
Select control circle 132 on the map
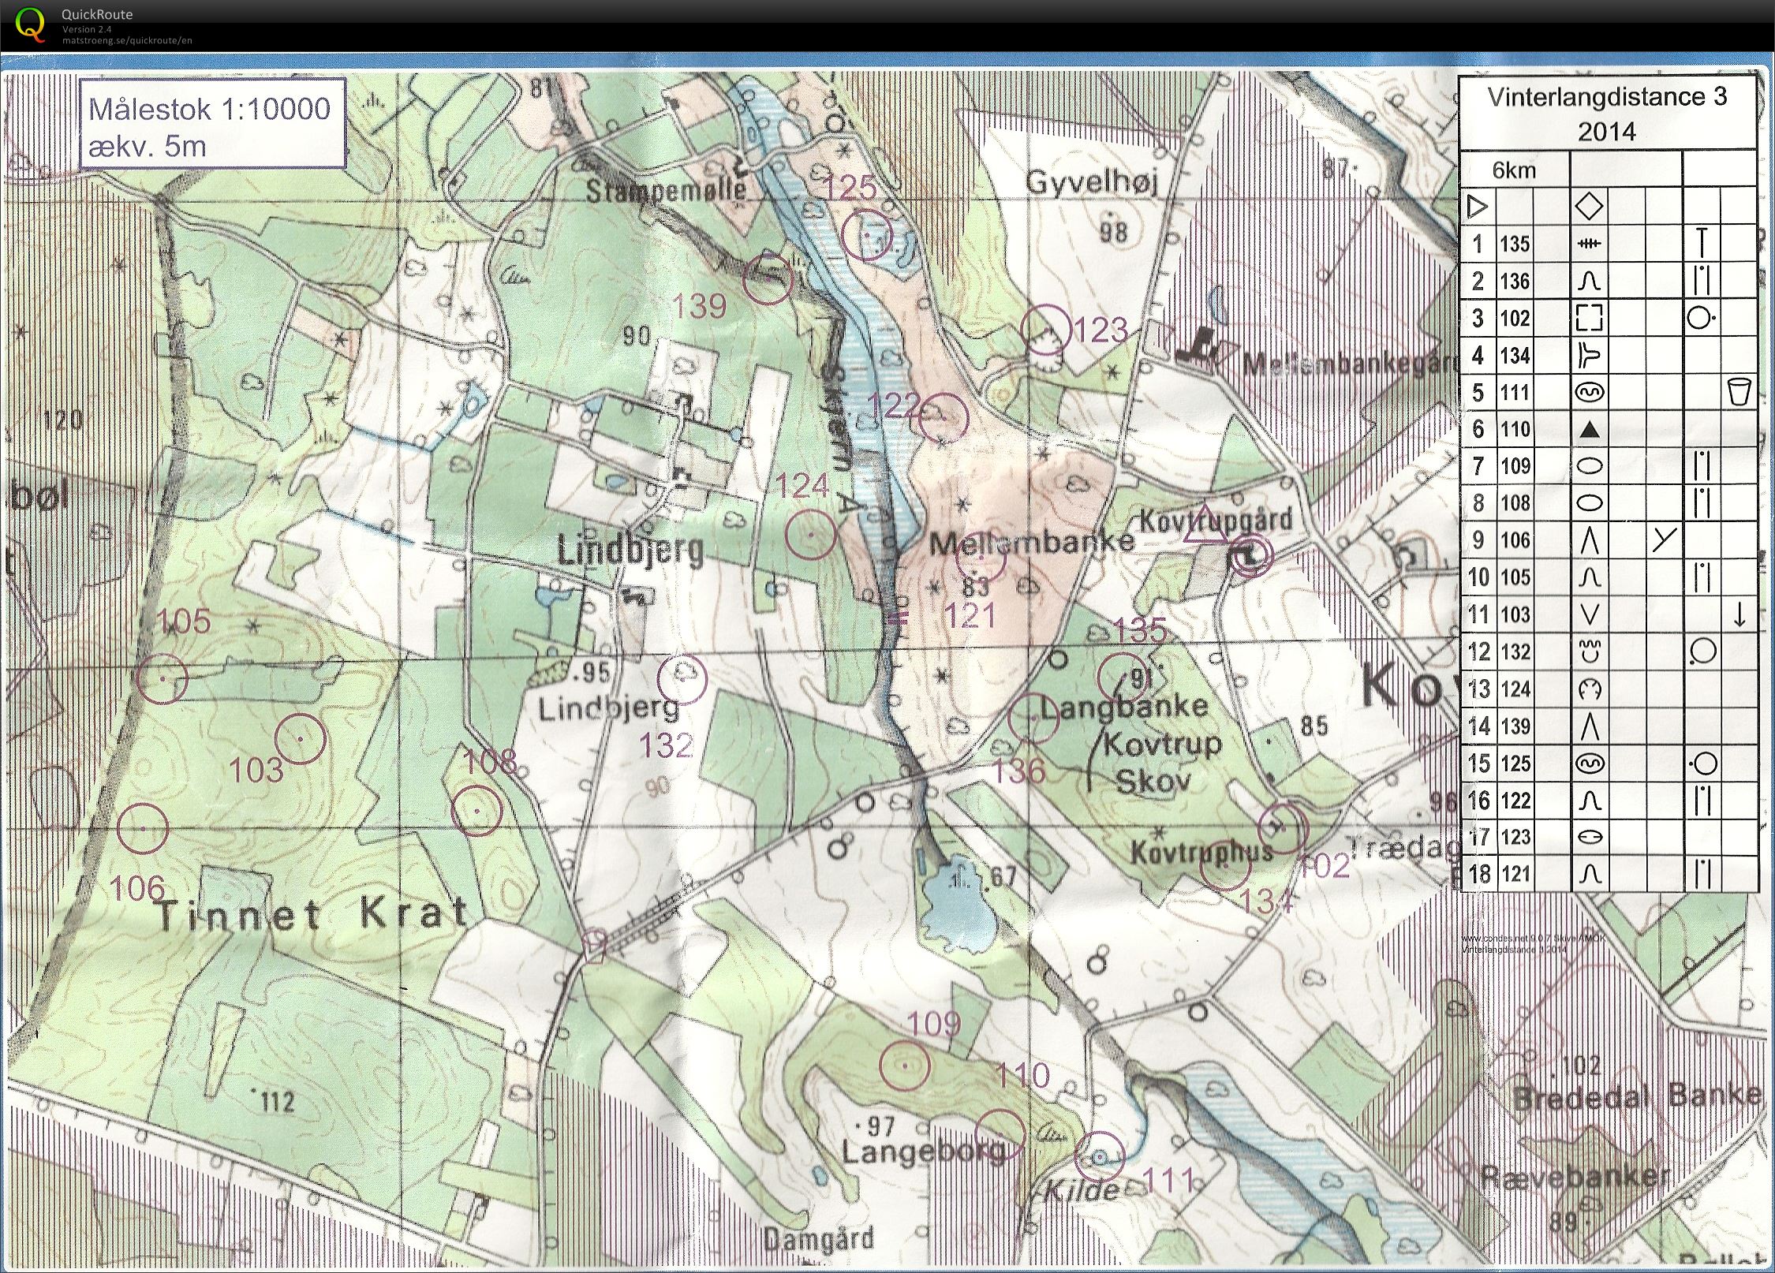[x=683, y=678]
